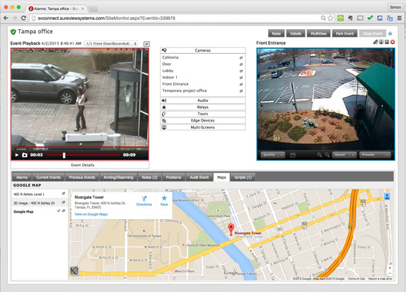Click the Rivergate Tower red map pin
The image size is (406, 292).
coord(231,230)
